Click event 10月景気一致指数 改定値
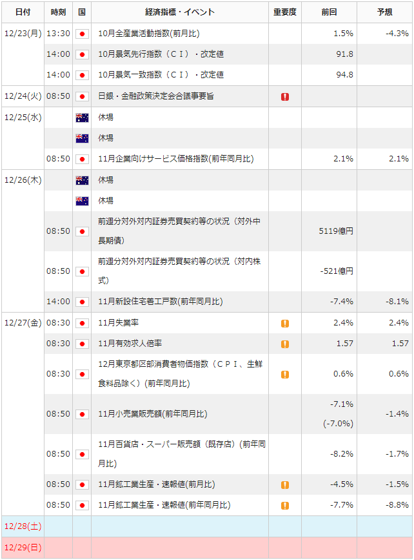 point(161,75)
